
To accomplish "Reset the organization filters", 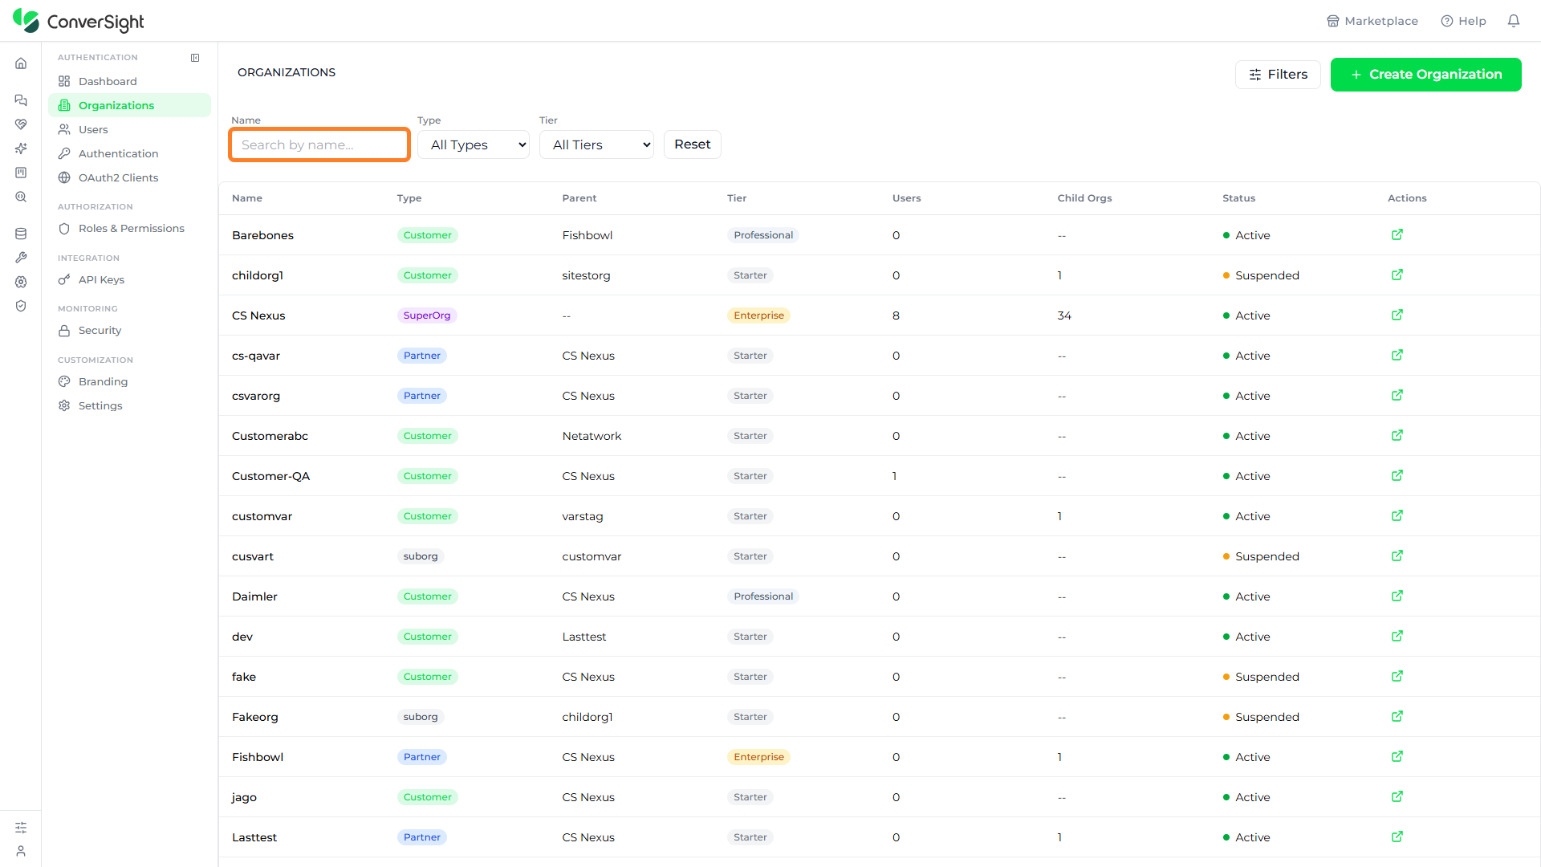I will (x=692, y=144).
